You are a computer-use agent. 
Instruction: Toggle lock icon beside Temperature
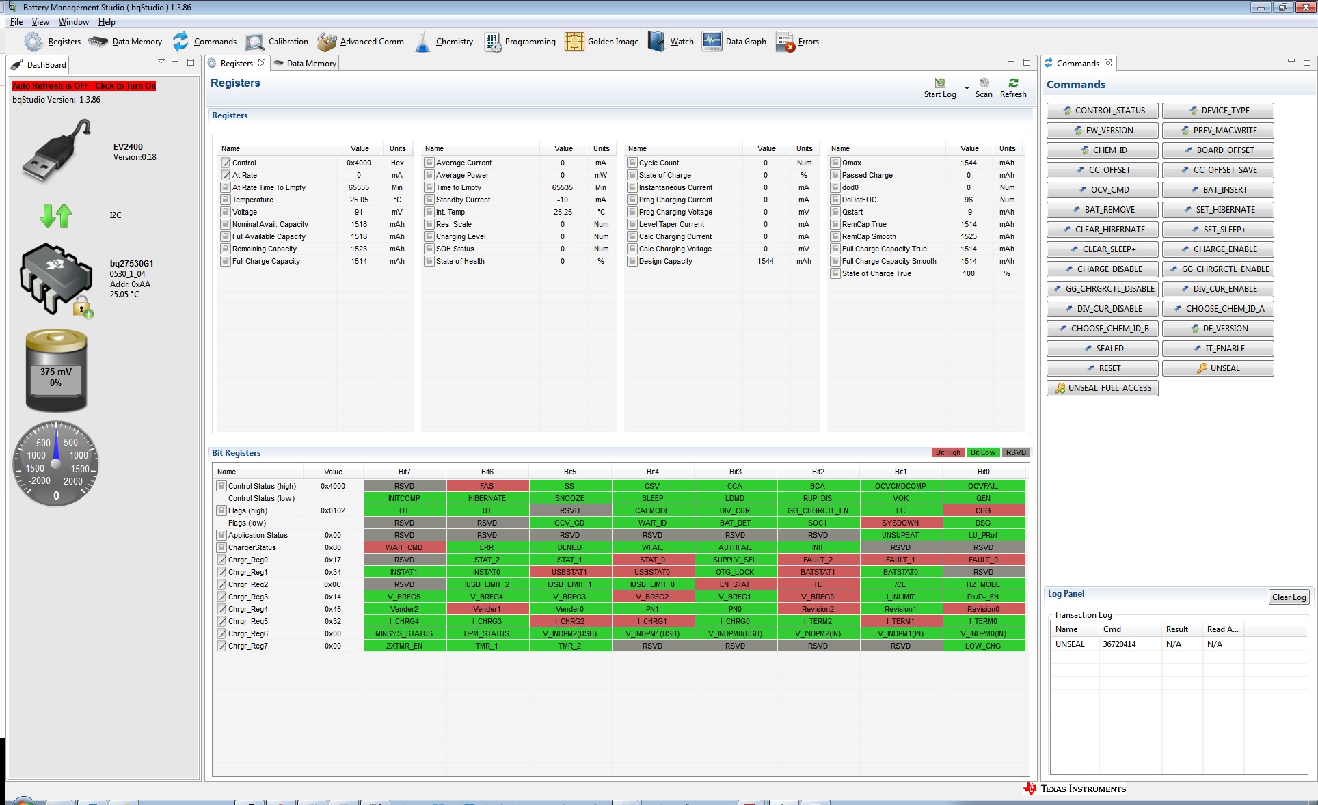226,200
